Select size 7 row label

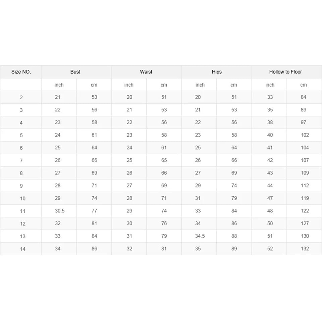click(21, 161)
